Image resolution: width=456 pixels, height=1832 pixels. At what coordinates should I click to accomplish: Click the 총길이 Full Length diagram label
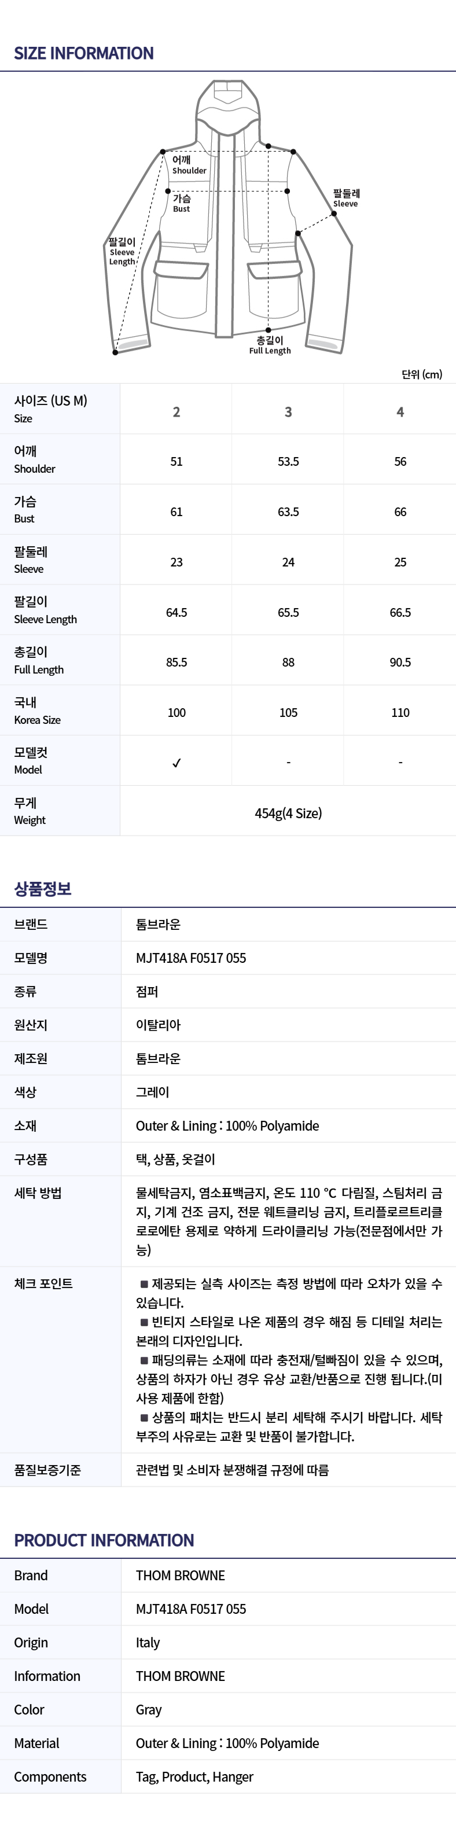coord(270,345)
